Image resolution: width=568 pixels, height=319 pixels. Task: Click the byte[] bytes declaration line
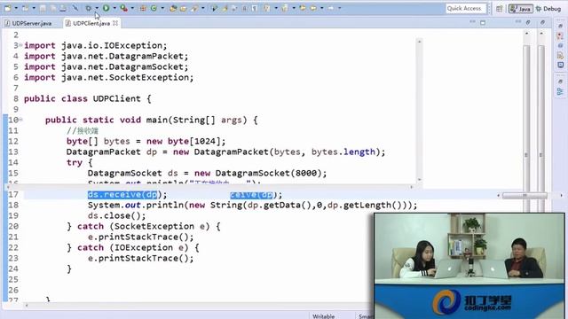click(146, 142)
